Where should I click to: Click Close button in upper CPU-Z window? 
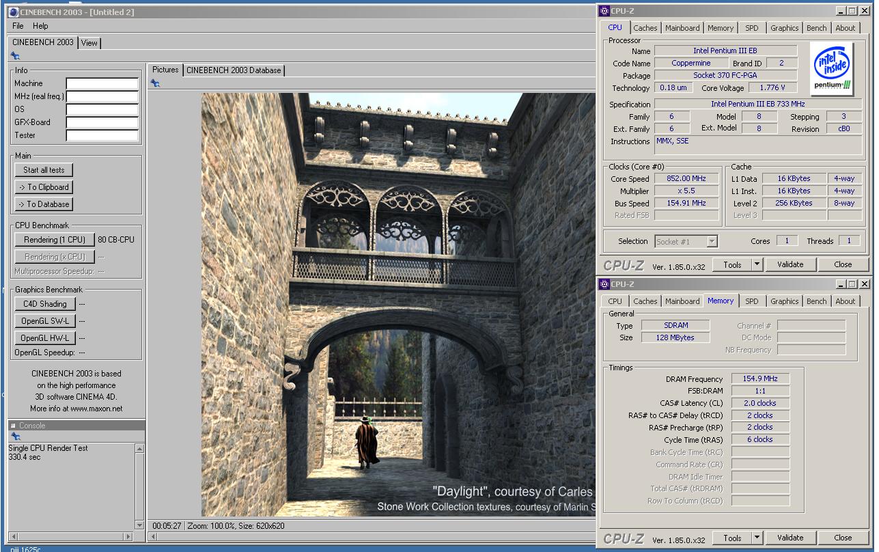tap(843, 264)
